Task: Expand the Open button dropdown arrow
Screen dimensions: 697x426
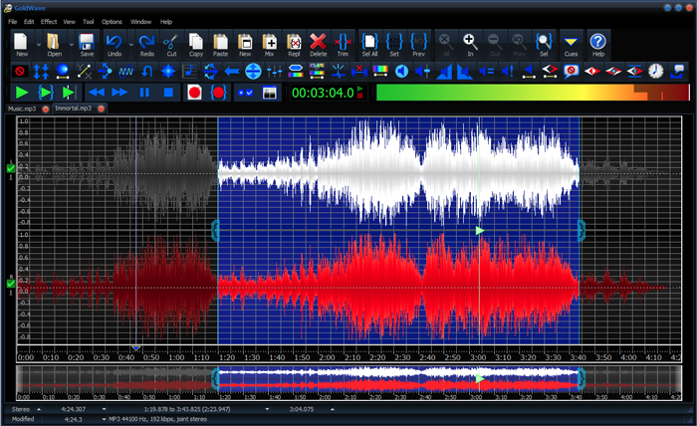Action: tap(71, 45)
